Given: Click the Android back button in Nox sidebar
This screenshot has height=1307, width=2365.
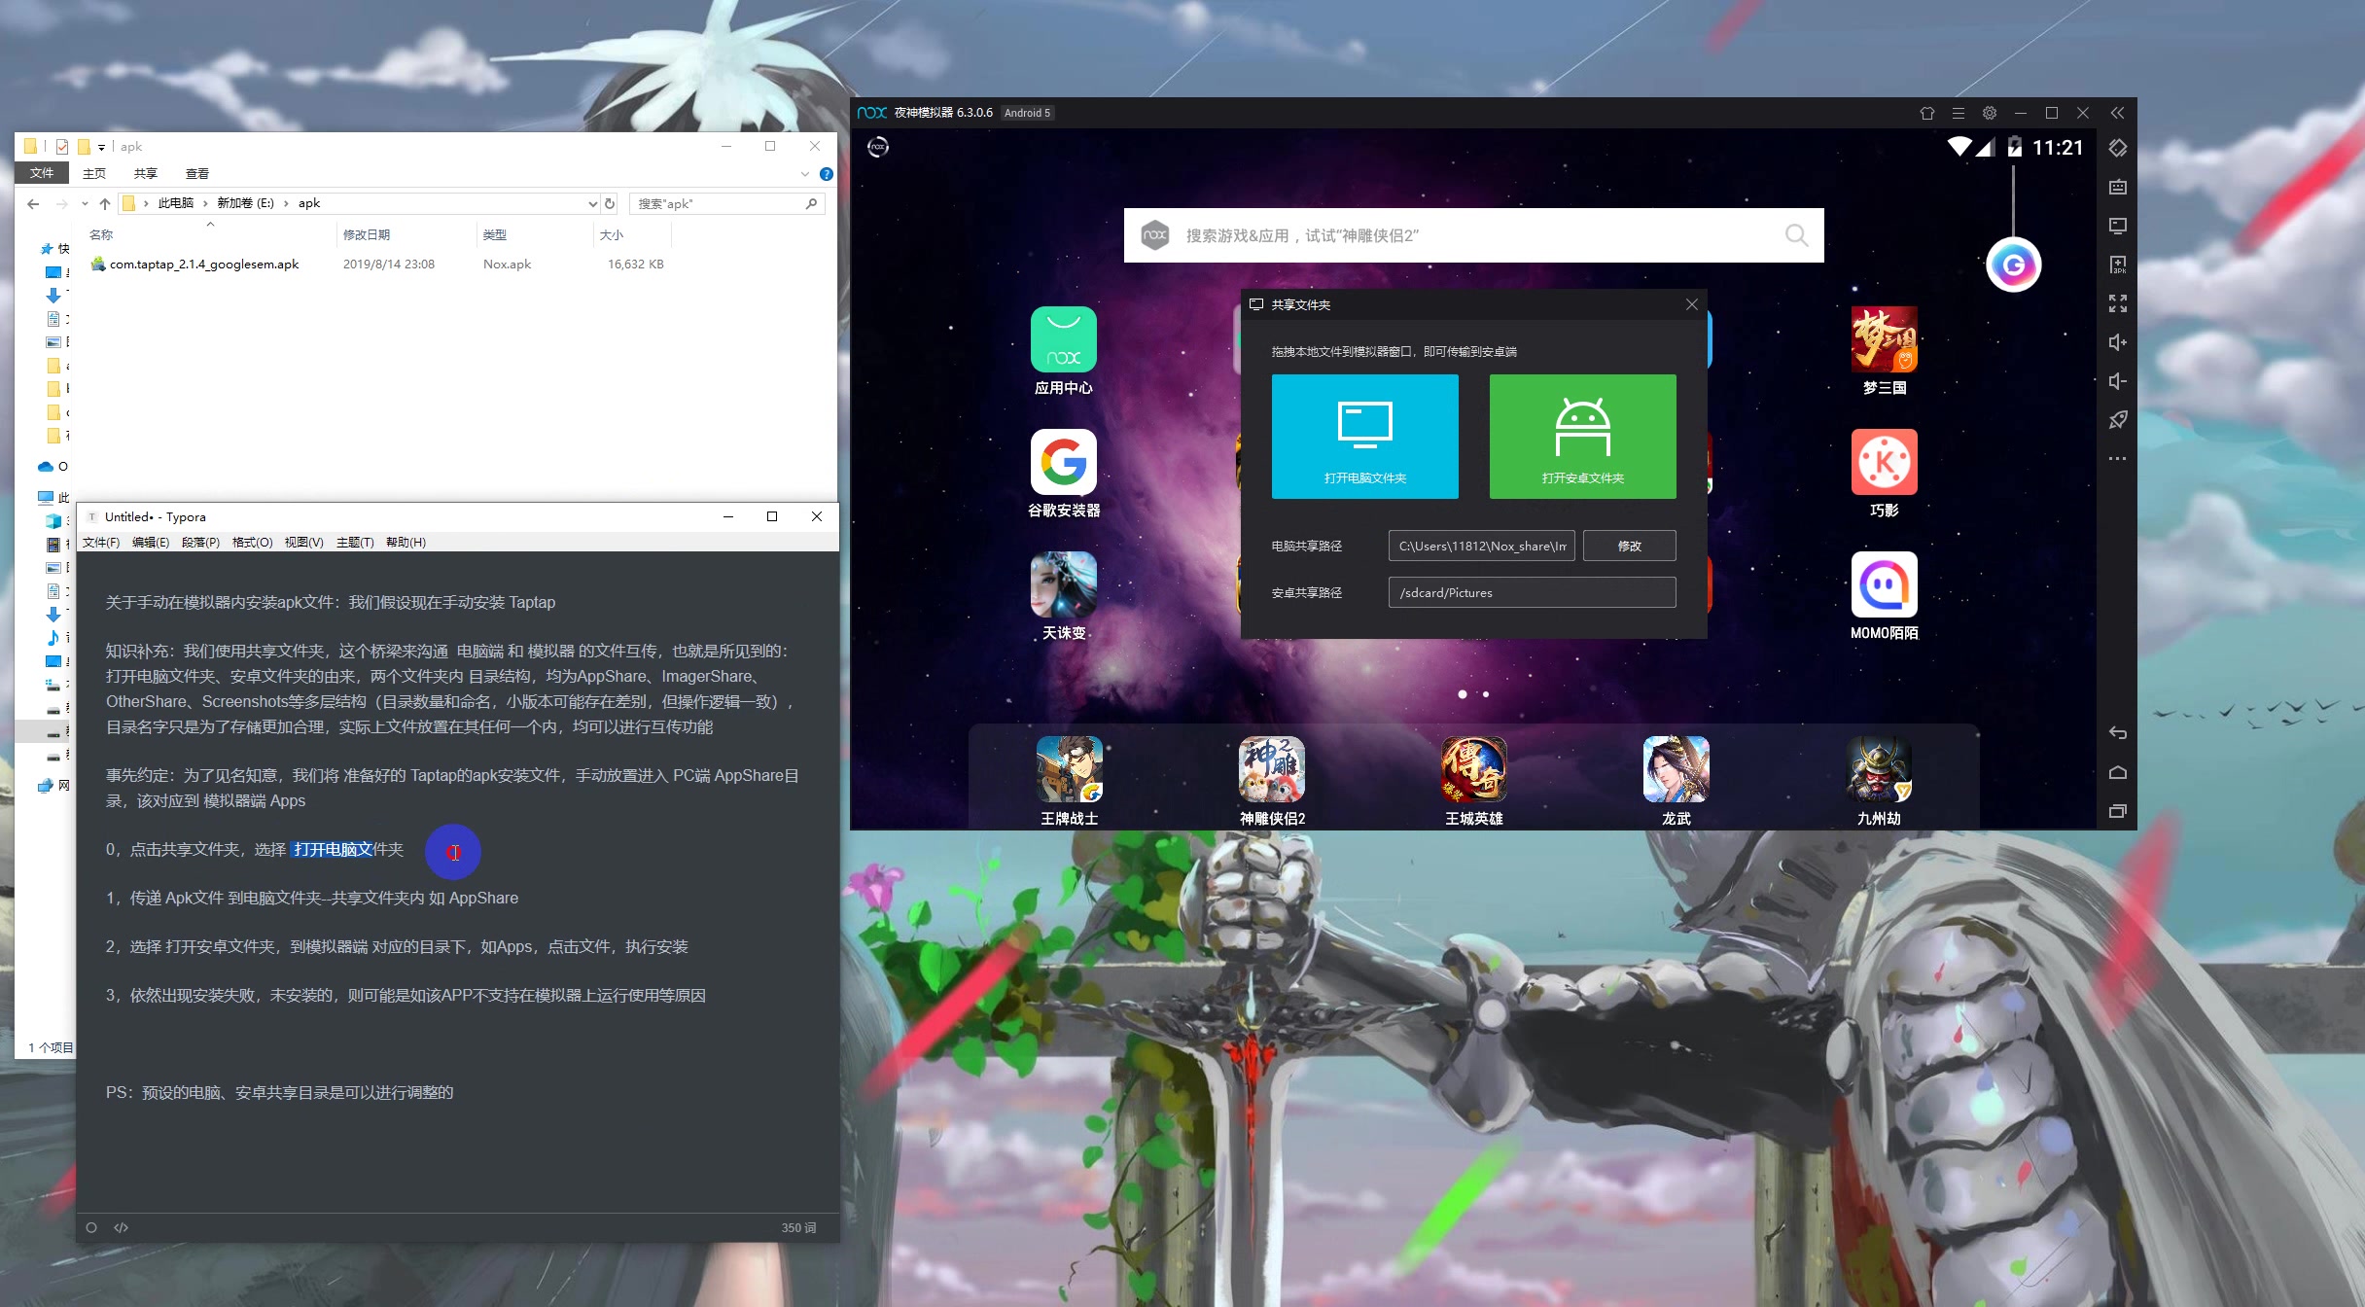Looking at the screenshot, I should point(2117,732).
